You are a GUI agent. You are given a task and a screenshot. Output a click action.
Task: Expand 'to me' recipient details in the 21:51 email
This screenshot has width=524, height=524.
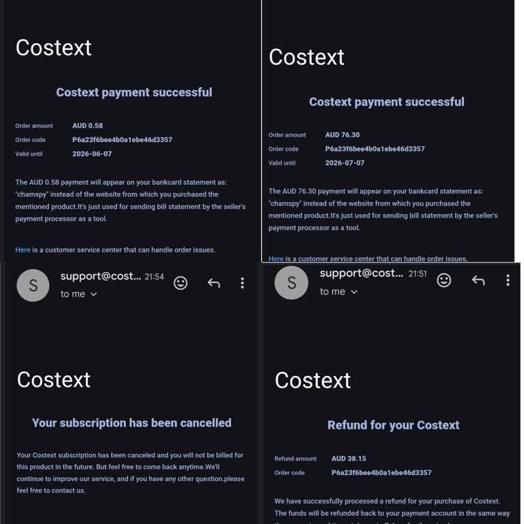click(x=338, y=292)
